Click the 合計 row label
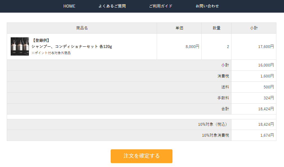This screenshot has width=284, height=167. click(225, 109)
